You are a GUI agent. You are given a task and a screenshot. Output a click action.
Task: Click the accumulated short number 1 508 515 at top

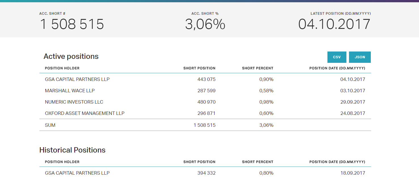[72, 24]
